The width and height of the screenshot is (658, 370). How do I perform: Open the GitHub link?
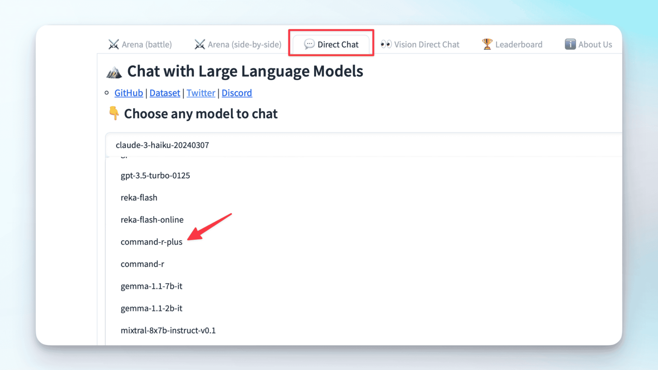129,93
